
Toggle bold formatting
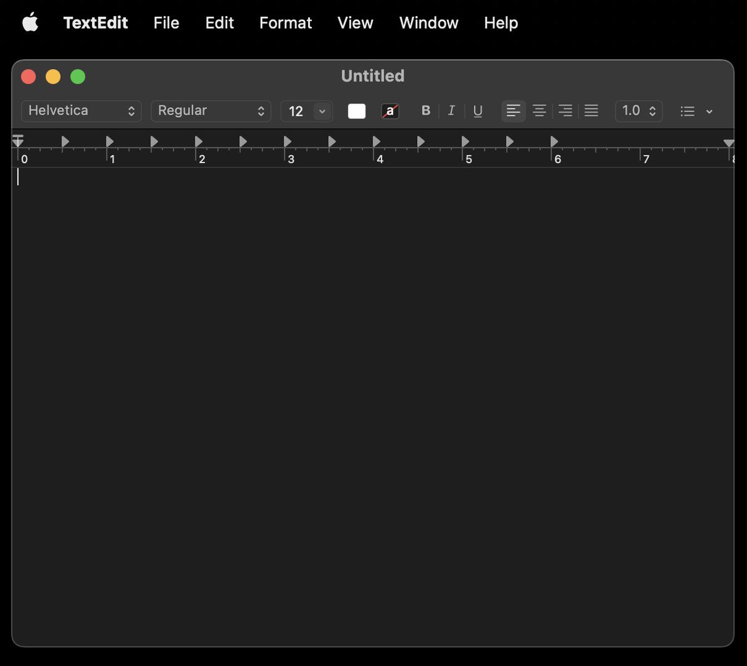[x=426, y=111]
